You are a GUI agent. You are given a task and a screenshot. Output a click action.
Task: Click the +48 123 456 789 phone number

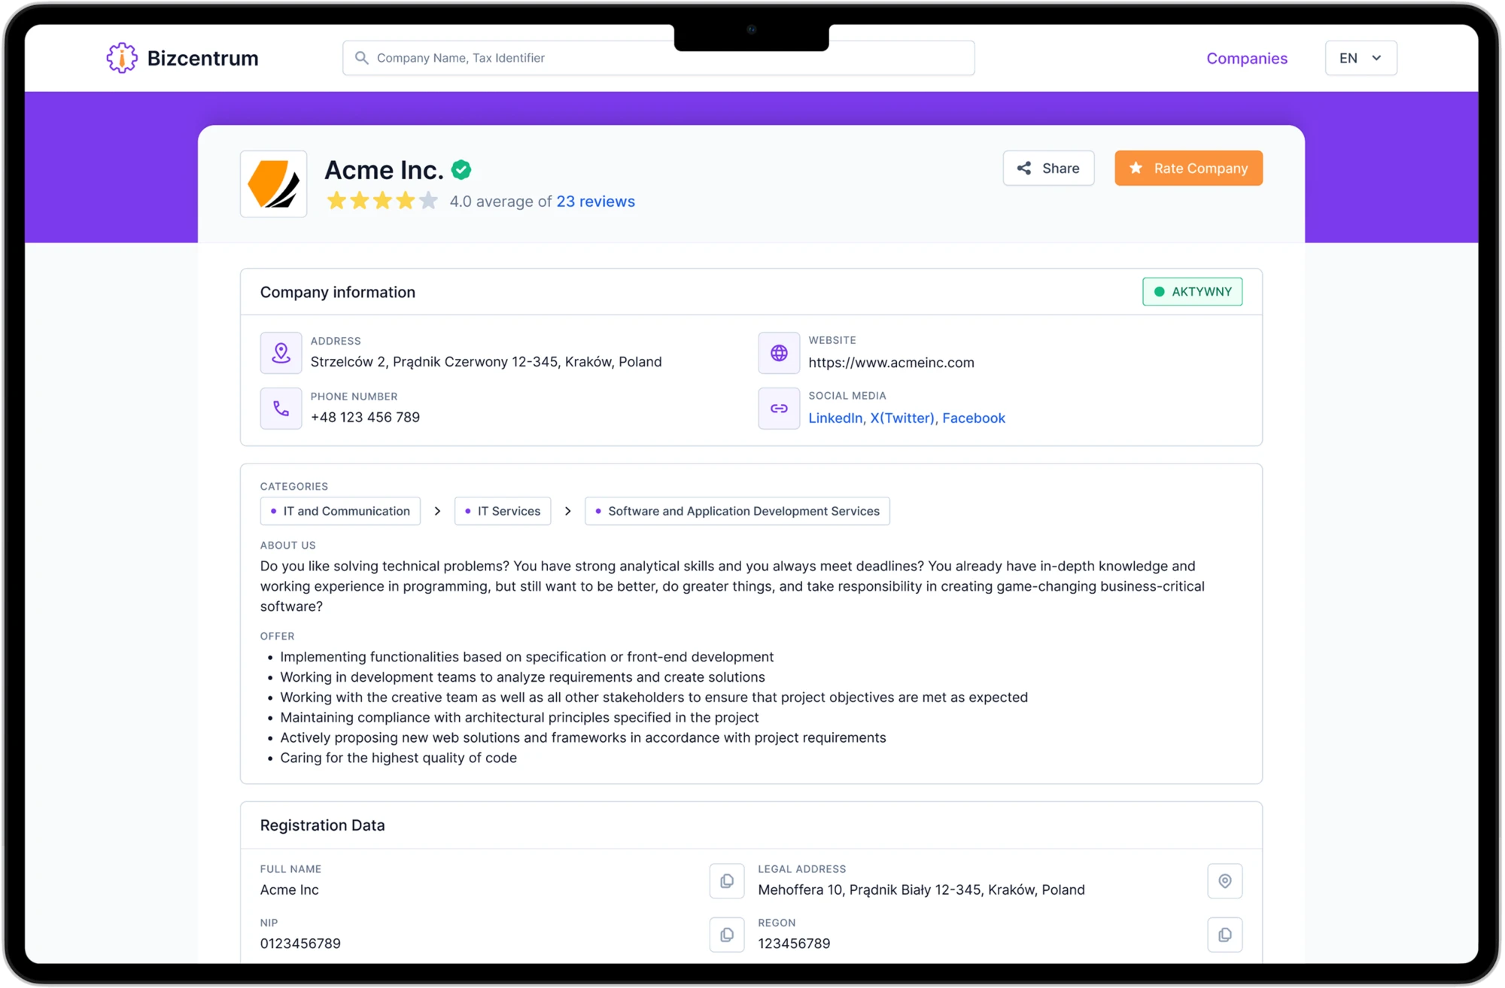[365, 418]
